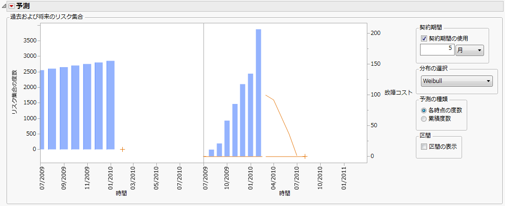Click the 分布の選択 group label
Screen dimensions: 505x206
433,69
